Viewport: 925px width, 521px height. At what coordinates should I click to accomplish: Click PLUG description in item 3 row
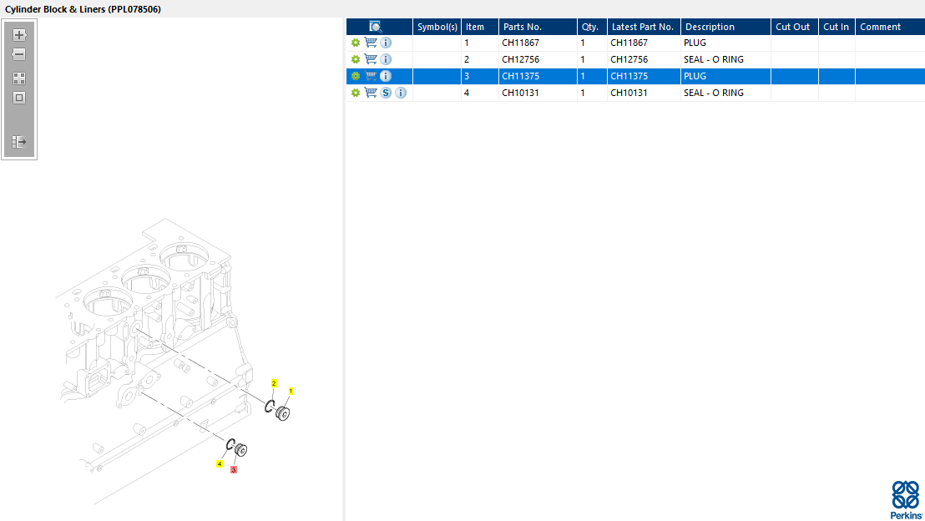coord(695,76)
